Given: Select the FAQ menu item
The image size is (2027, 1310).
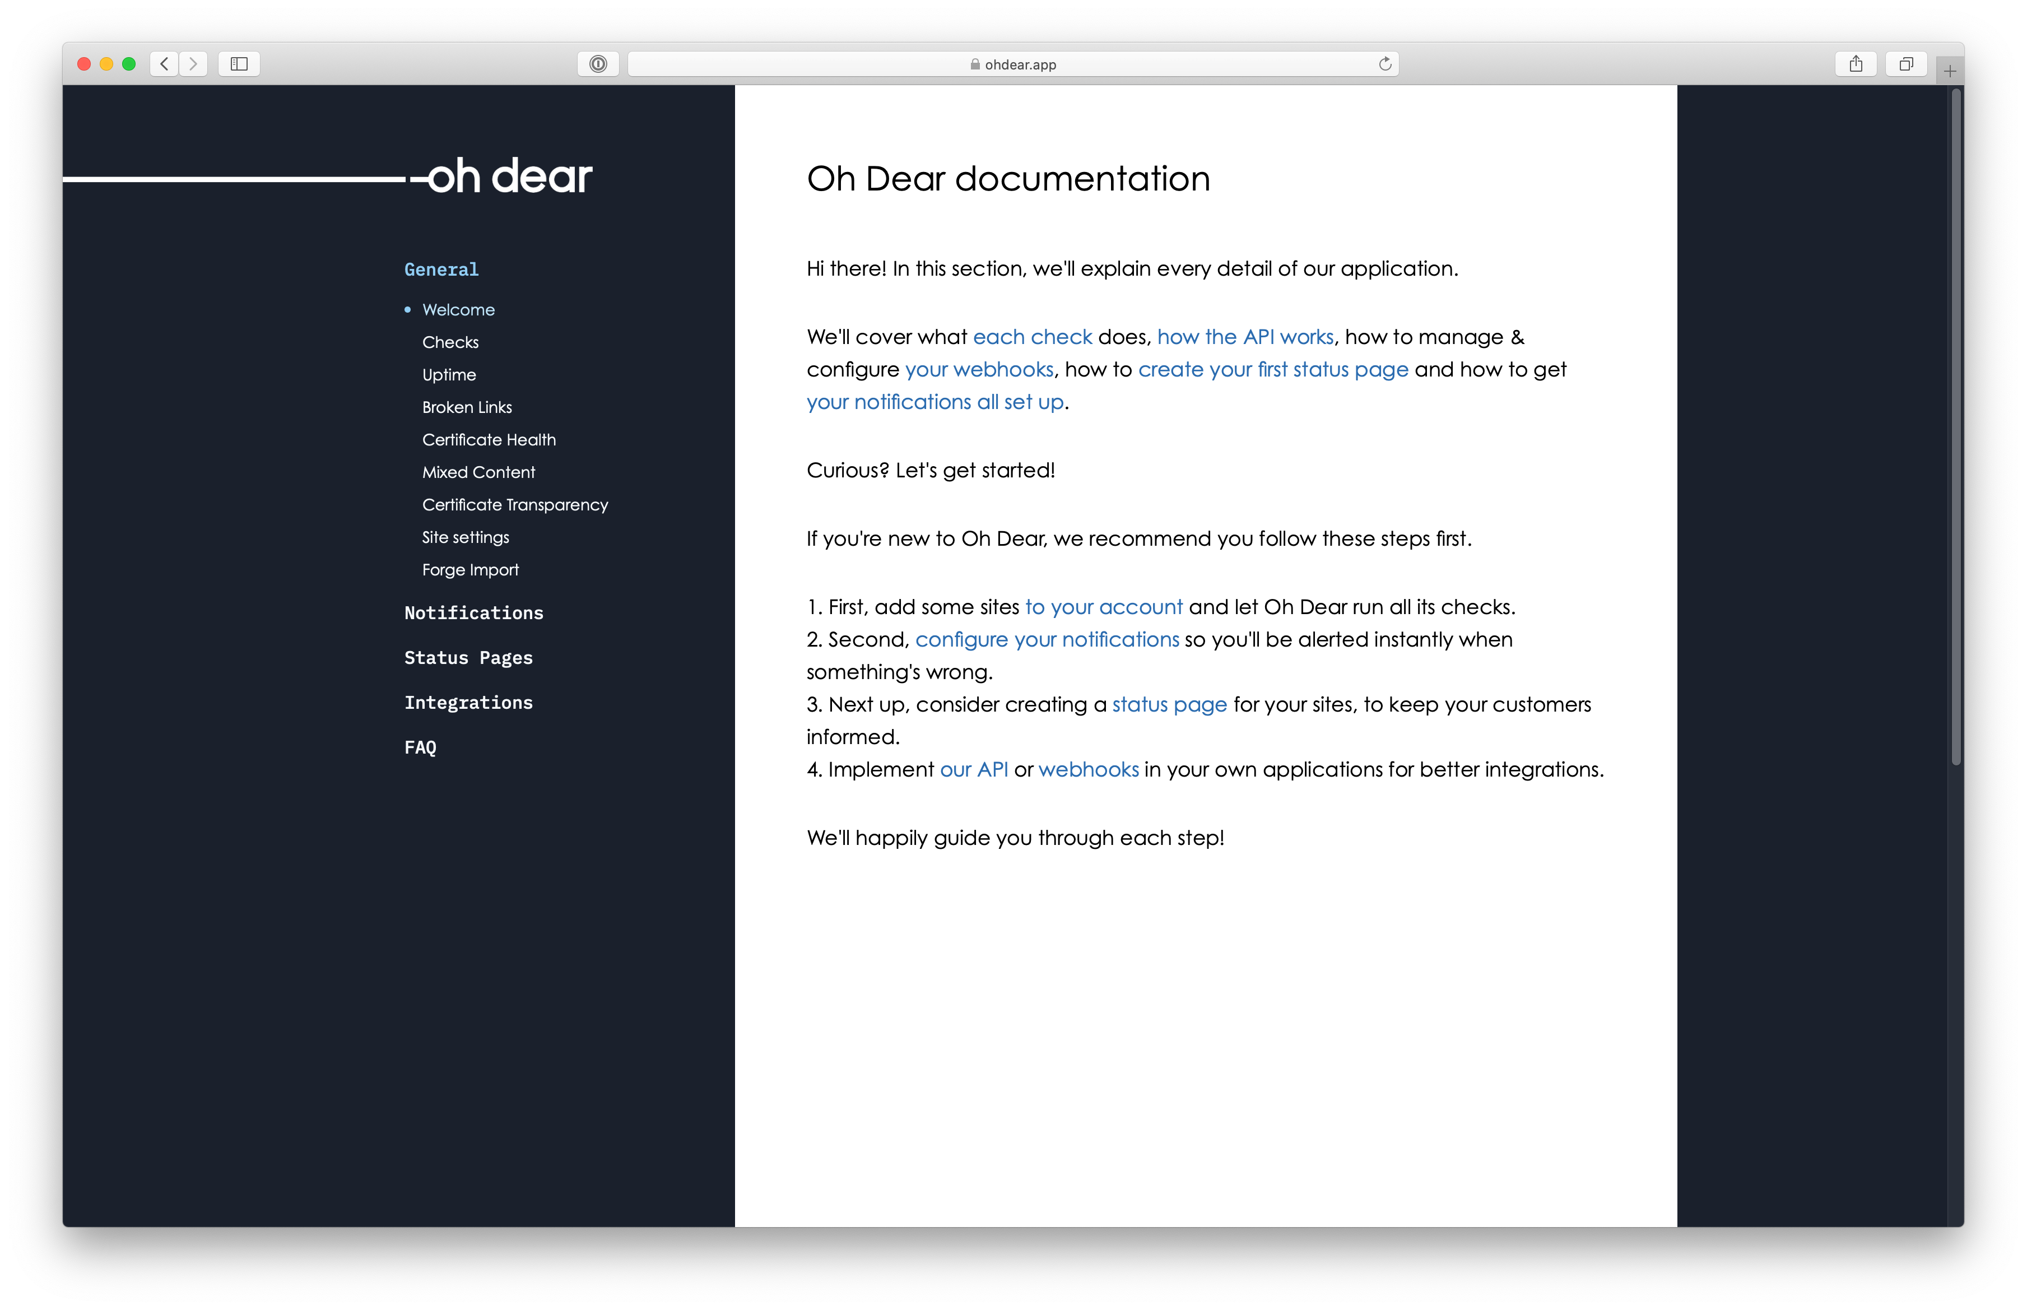Looking at the screenshot, I should tap(420, 746).
